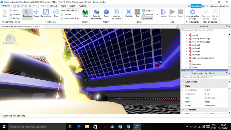
Task: Click Copiar in the clipboard group
Action: pos(14,11)
